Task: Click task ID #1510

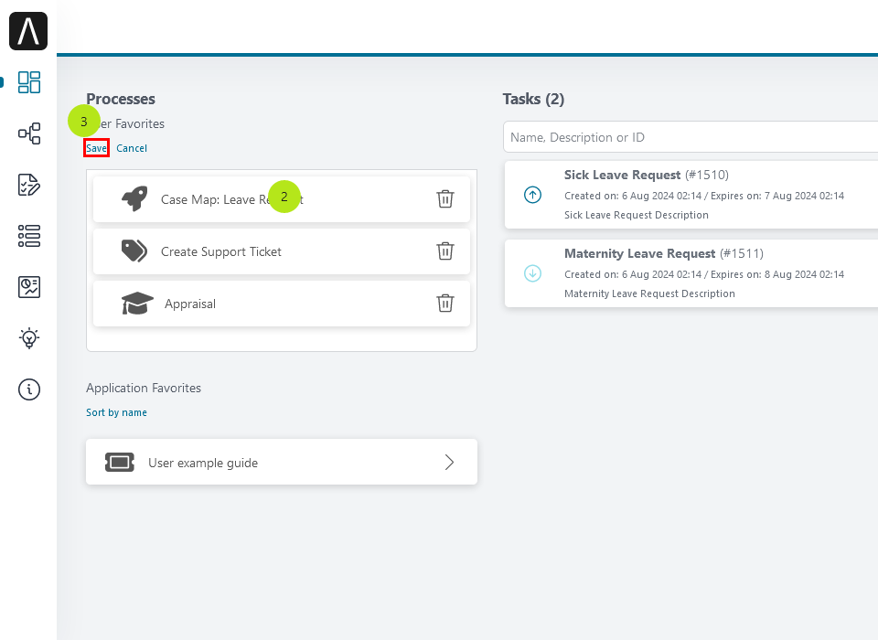Action: pos(707,175)
